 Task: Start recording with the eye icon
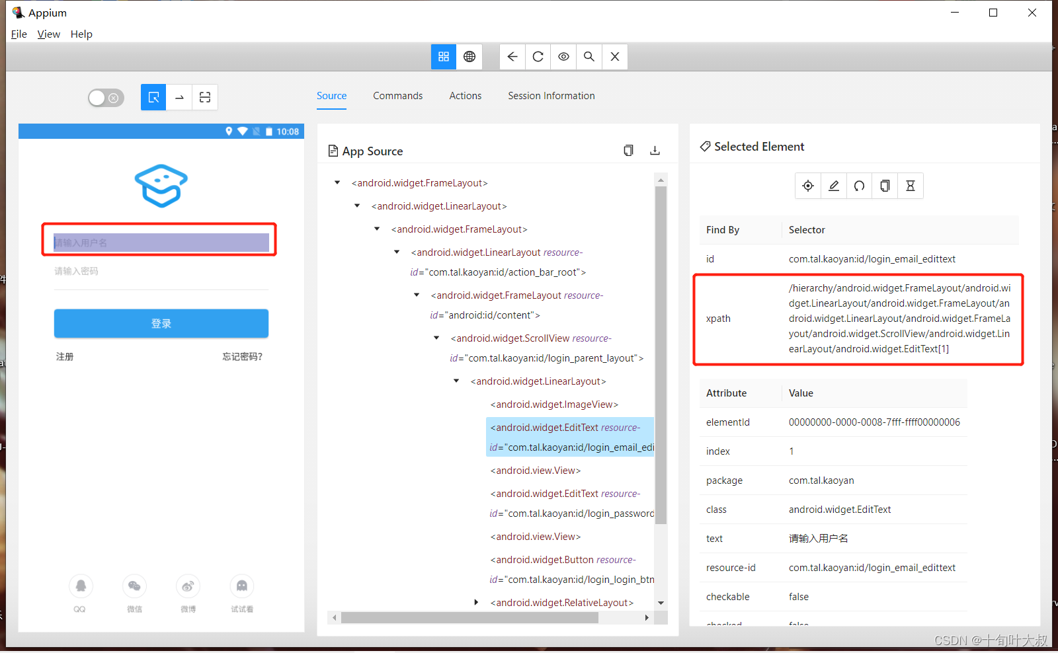point(563,57)
